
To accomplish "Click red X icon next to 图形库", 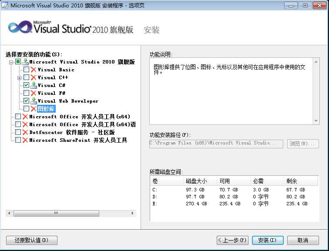I will [33, 109].
